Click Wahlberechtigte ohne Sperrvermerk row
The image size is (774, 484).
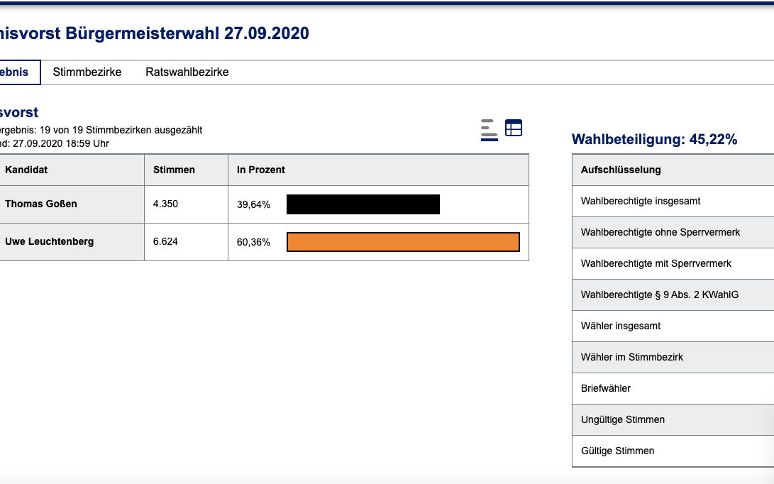click(660, 233)
